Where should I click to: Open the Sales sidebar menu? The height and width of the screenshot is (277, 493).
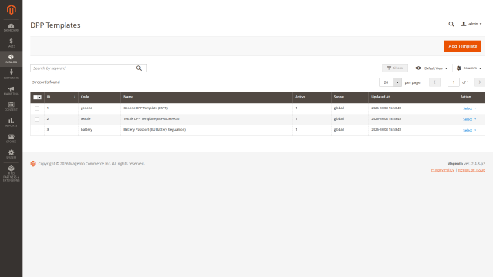pyautogui.click(x=11, y=43)
